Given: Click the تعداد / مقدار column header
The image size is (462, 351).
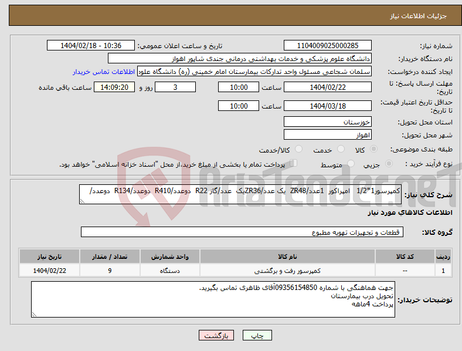Looking at the screenshot, I should [110, 256].
